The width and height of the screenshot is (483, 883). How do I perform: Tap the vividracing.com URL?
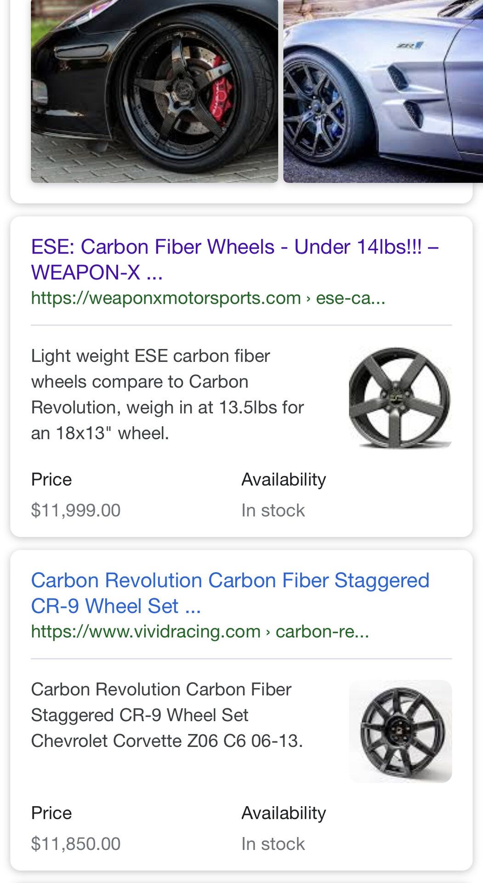click(200, 631)
